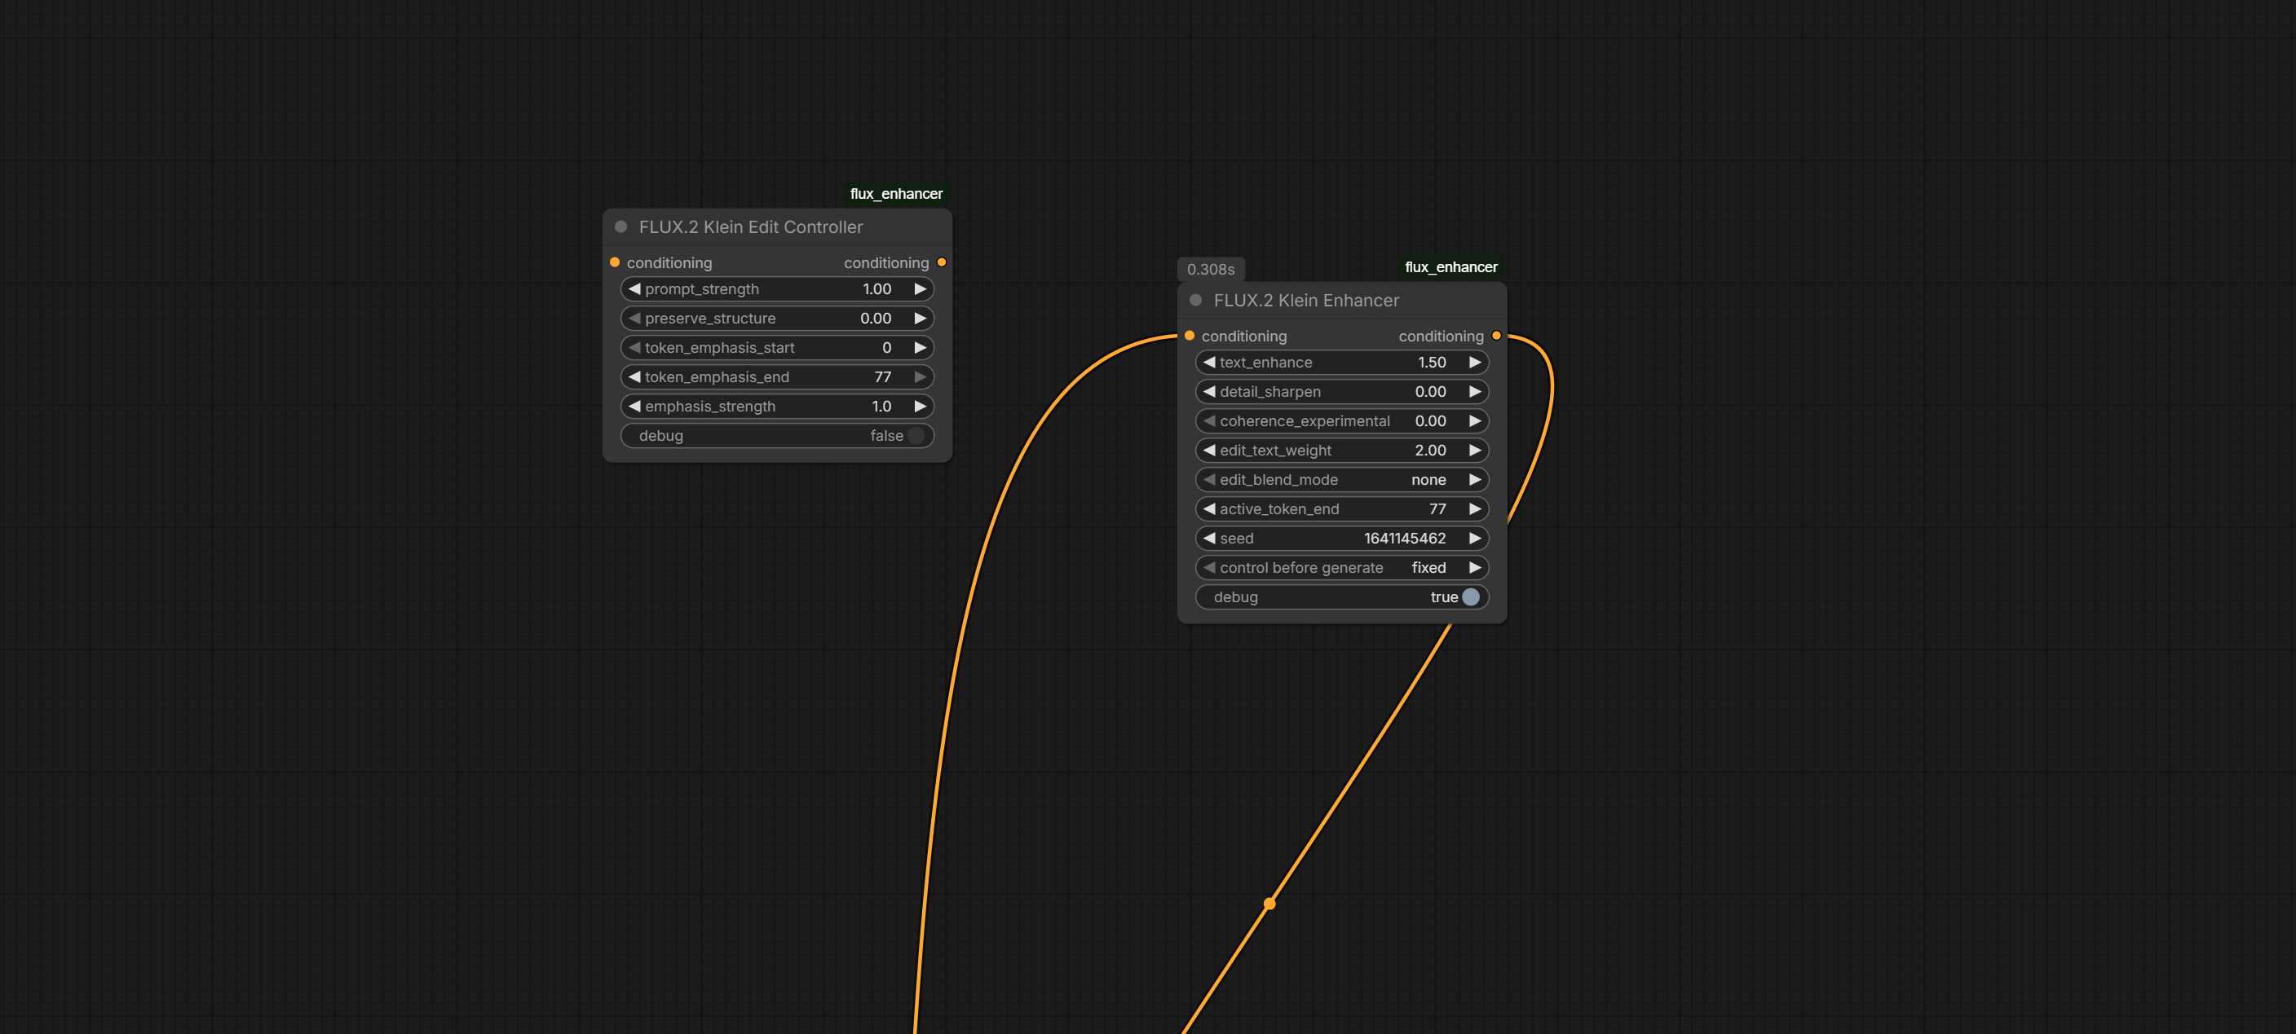
Task: Disable debug toggle on Klein Enhancer node
Action: click(1471, 596)
